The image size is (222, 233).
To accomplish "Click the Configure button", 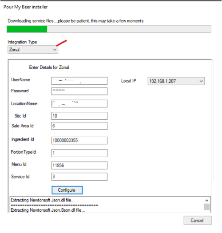I will tap(67, 190).
